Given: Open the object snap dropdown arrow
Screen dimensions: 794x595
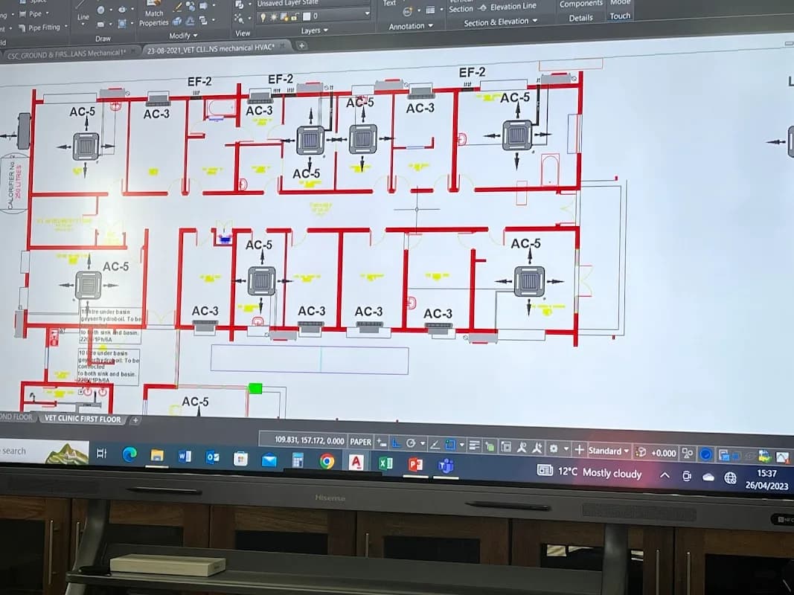Looking at the screenshot, I should 461,446.
